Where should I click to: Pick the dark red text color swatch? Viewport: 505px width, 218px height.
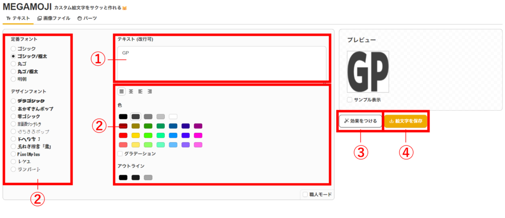point(123,126)
